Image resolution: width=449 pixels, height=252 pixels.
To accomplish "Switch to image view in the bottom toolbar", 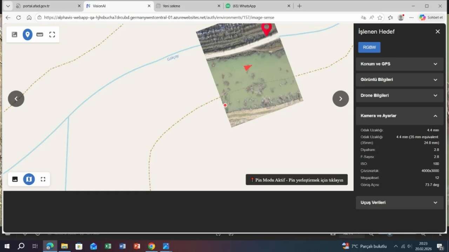I will tap(15, 179).
